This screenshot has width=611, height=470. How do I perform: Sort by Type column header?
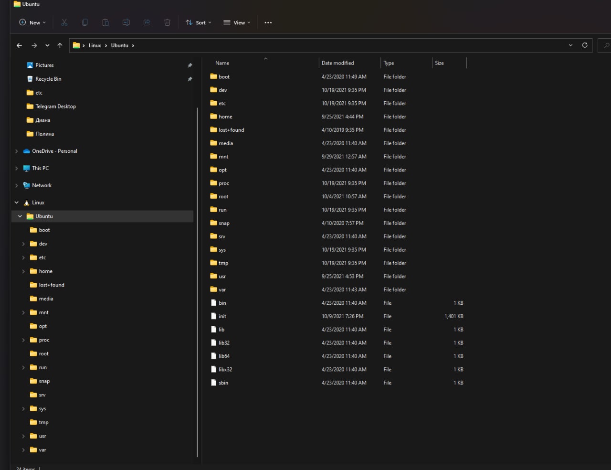pos(389,63)
